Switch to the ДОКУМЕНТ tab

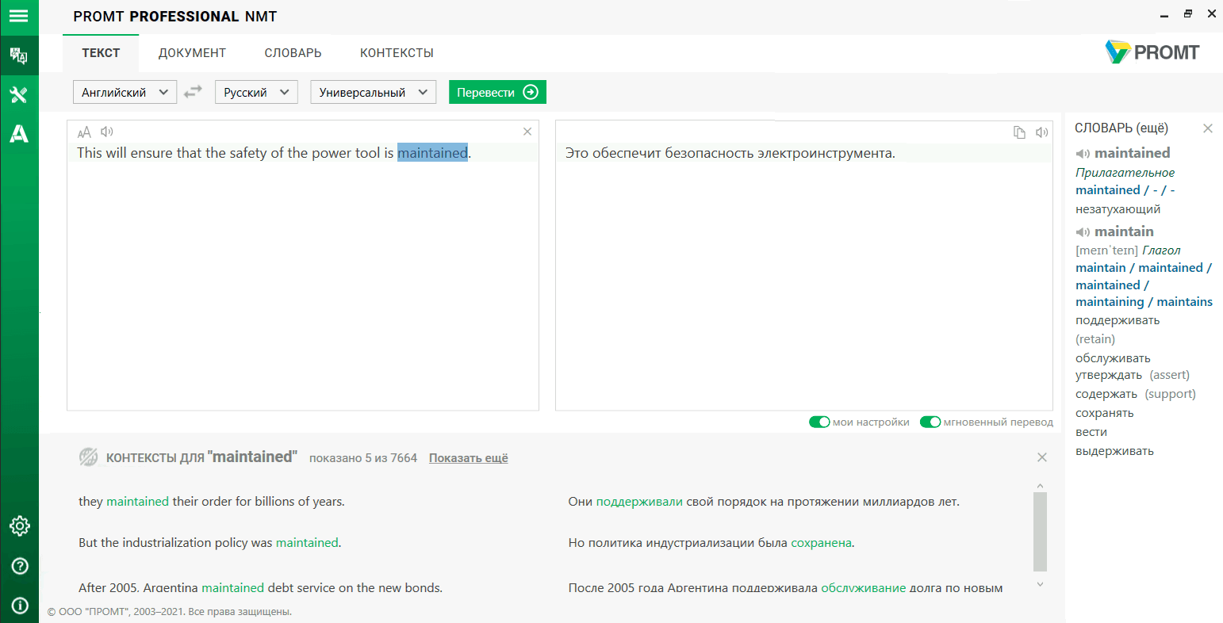point(192,53)
